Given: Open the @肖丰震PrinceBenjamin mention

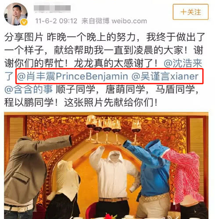Looking at the screenshot, I should [72, 76].
